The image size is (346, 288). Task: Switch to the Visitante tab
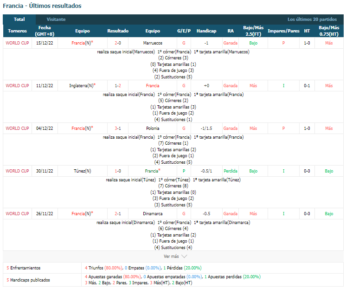click(x=56, y=19)
